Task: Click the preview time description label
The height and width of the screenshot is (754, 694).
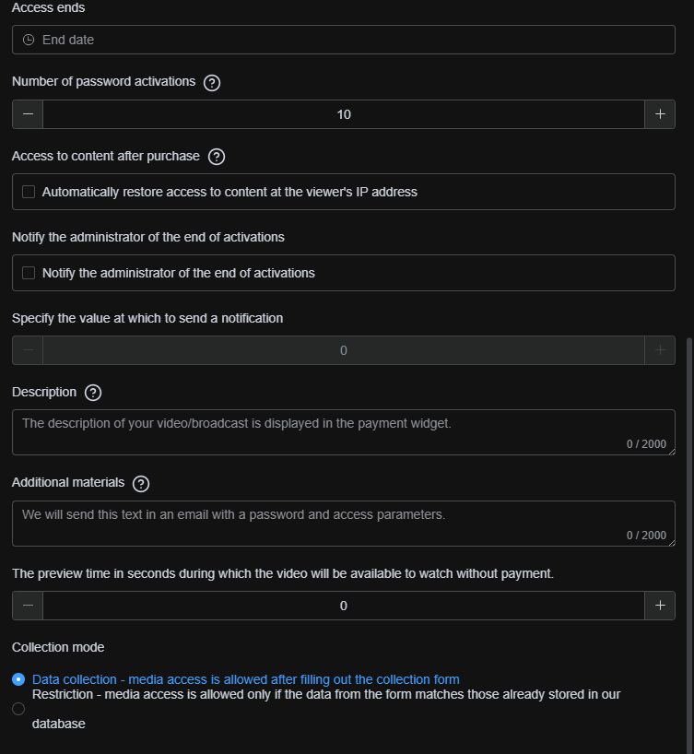Action: coord(283,573)
